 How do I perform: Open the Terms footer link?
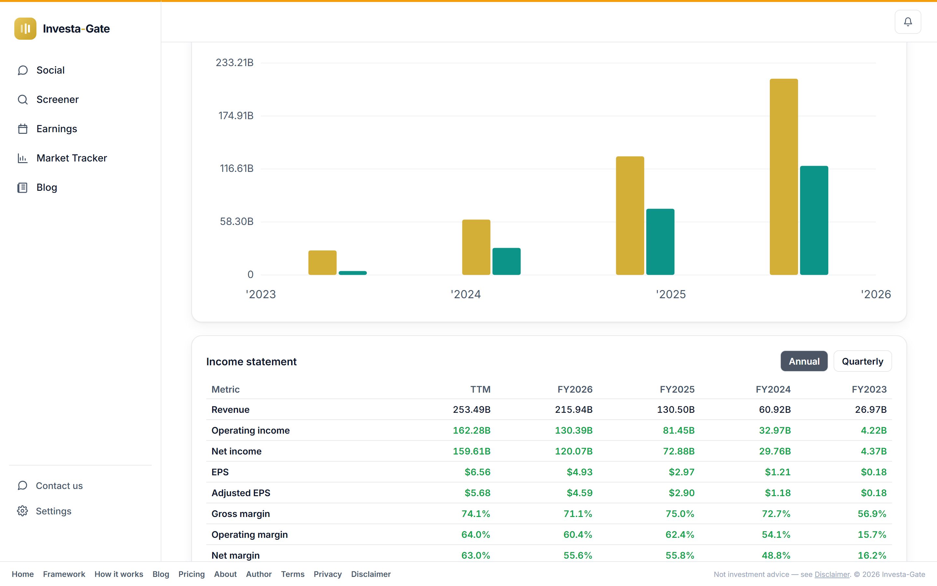(x=293, y=574)
